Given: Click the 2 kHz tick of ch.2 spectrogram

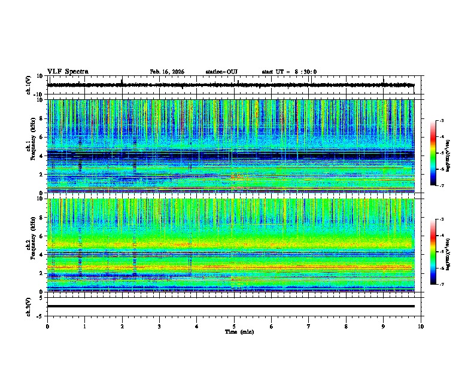Looking at the screenshot, I should (x=42, y=273).
